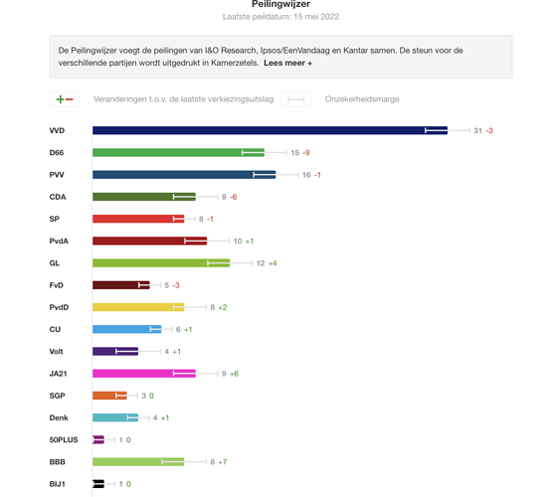552x497 pixels.
Task: Click the black BIJ1 bar
Action: click(x=98, y=484)
